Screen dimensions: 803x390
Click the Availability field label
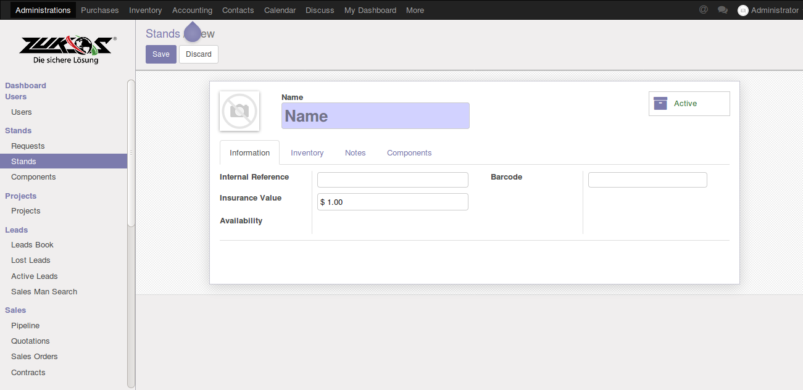[x=241, y=221]
